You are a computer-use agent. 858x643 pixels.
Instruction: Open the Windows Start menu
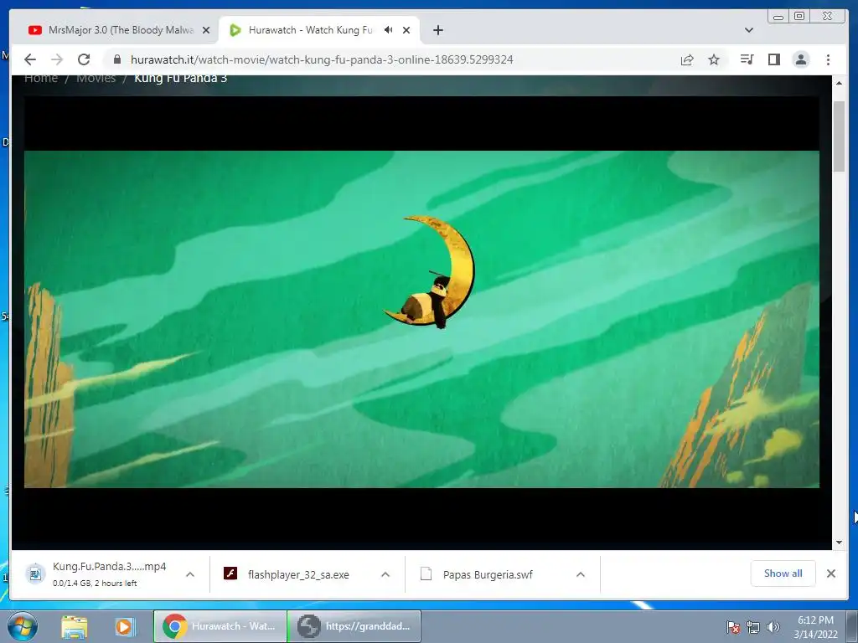tap(21, 626)
